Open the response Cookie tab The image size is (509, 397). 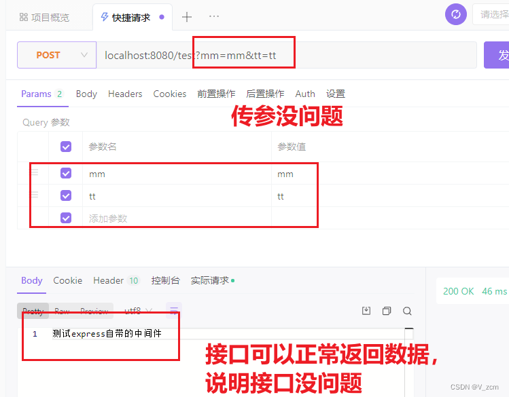pyautogui.click(x=67, y=281)
